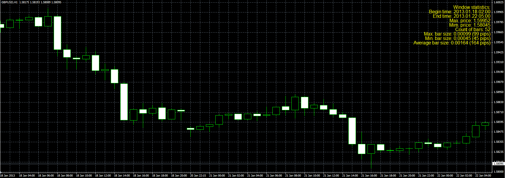The width and height of the screenshot is (505, 178).
Task: Click price scale label 1.59310
Action: (x=499, y=62)
